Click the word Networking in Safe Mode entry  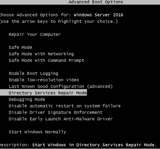pos(61,54)
